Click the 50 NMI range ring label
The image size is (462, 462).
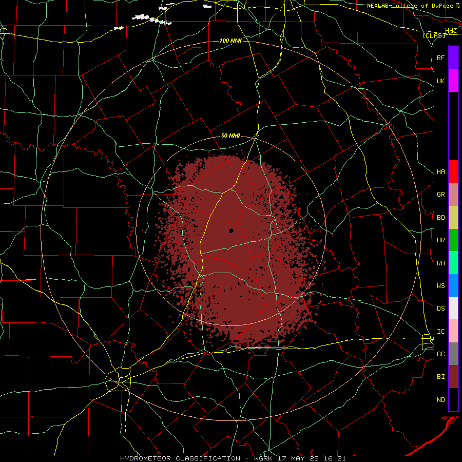click(x=230, y=136)
